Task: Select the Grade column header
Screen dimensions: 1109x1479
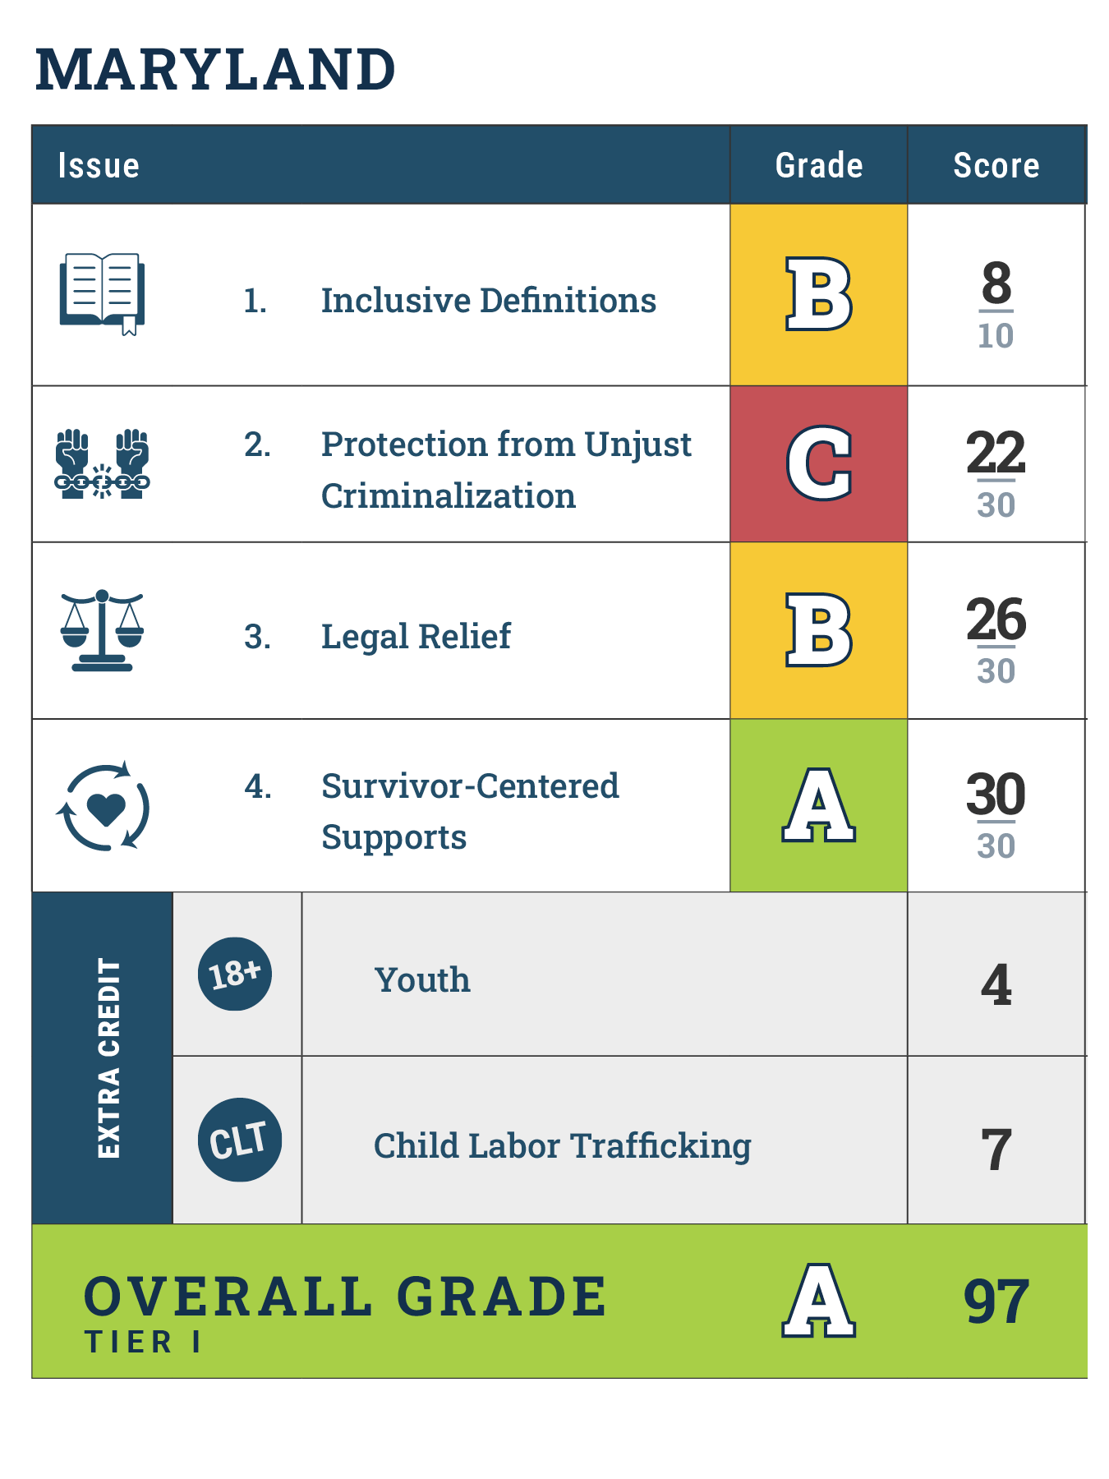Action: click(x=819, y=166)
